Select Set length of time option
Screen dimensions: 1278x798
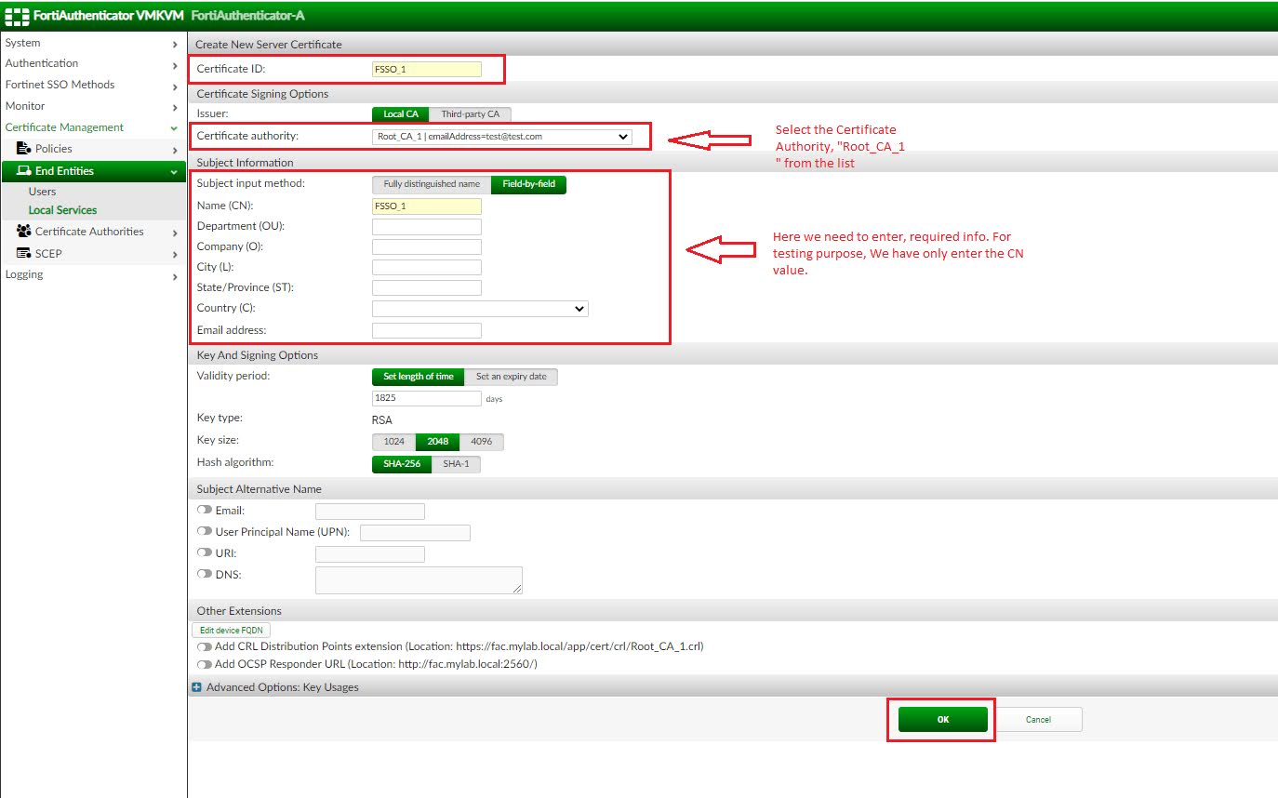click(419, 377)
